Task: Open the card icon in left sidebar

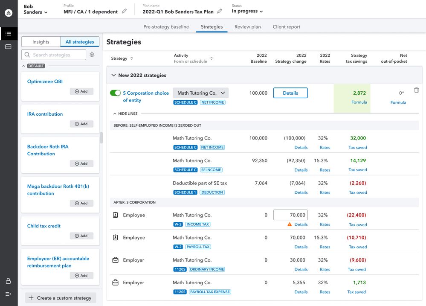Action: coord(9,47)
